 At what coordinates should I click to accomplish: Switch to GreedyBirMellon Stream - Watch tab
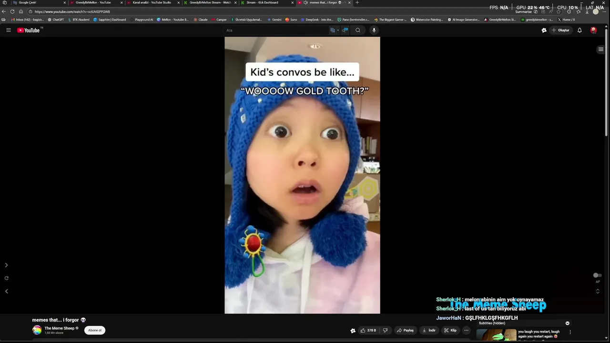(210, 2)
